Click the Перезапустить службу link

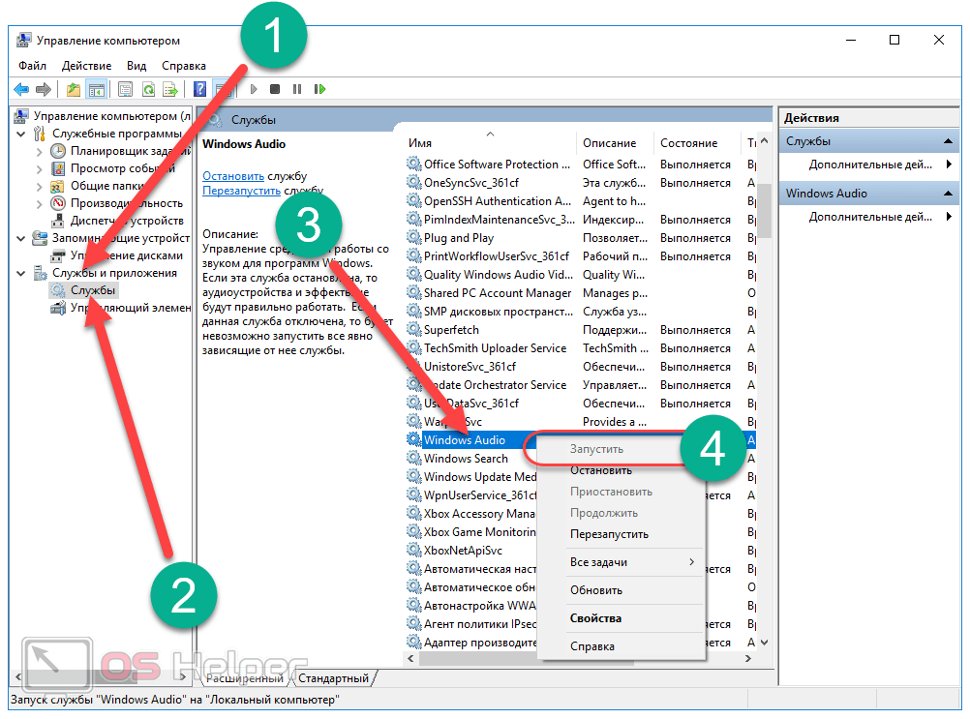tap(241, 191)
